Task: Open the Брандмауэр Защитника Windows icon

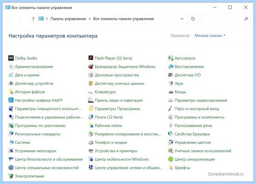Action: tap(91, 67)
